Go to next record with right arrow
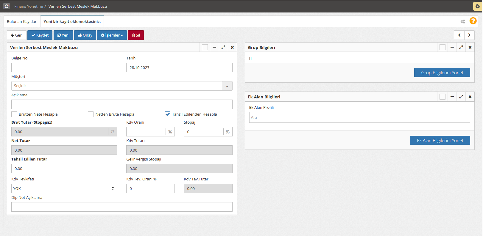This screenshot has width=483, height=236. coord(469,35)
